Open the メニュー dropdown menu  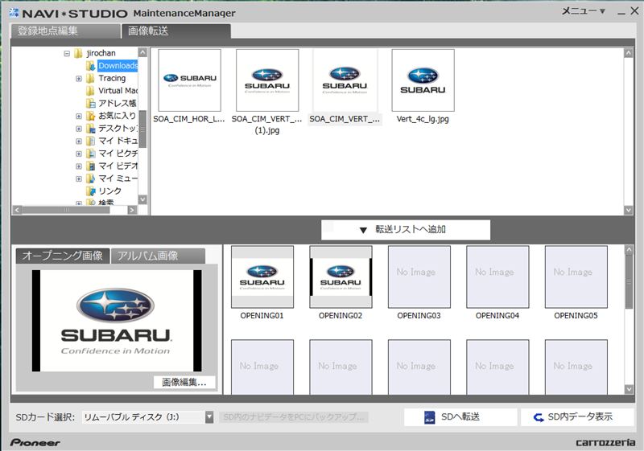pyautogui.click(x=583, y=11)
